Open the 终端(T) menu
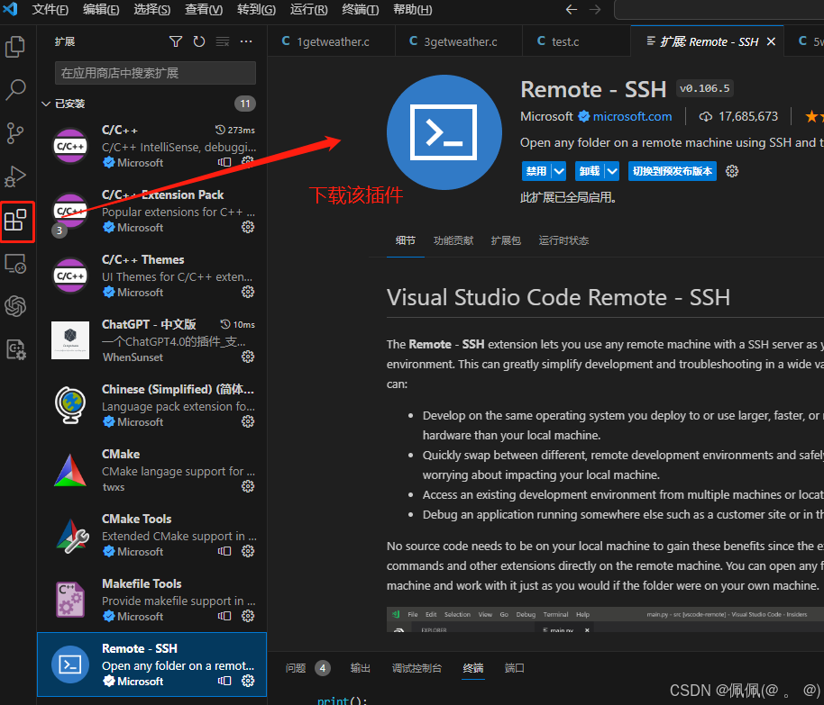Image resolution: width=824 pixels, height=705 pixels. pyautogui.click(x=360, y=10)
